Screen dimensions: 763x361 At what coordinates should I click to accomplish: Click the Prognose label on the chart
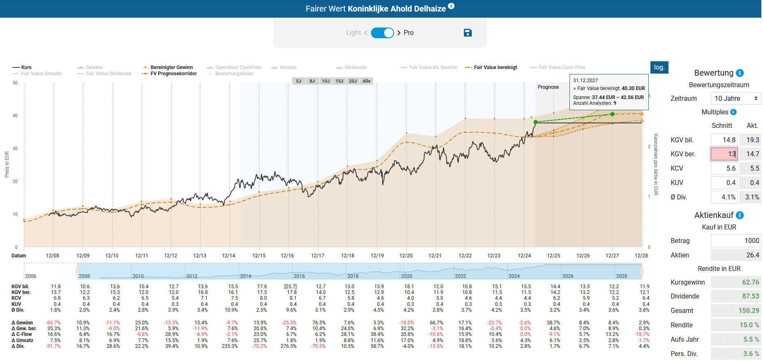[548, 87]
